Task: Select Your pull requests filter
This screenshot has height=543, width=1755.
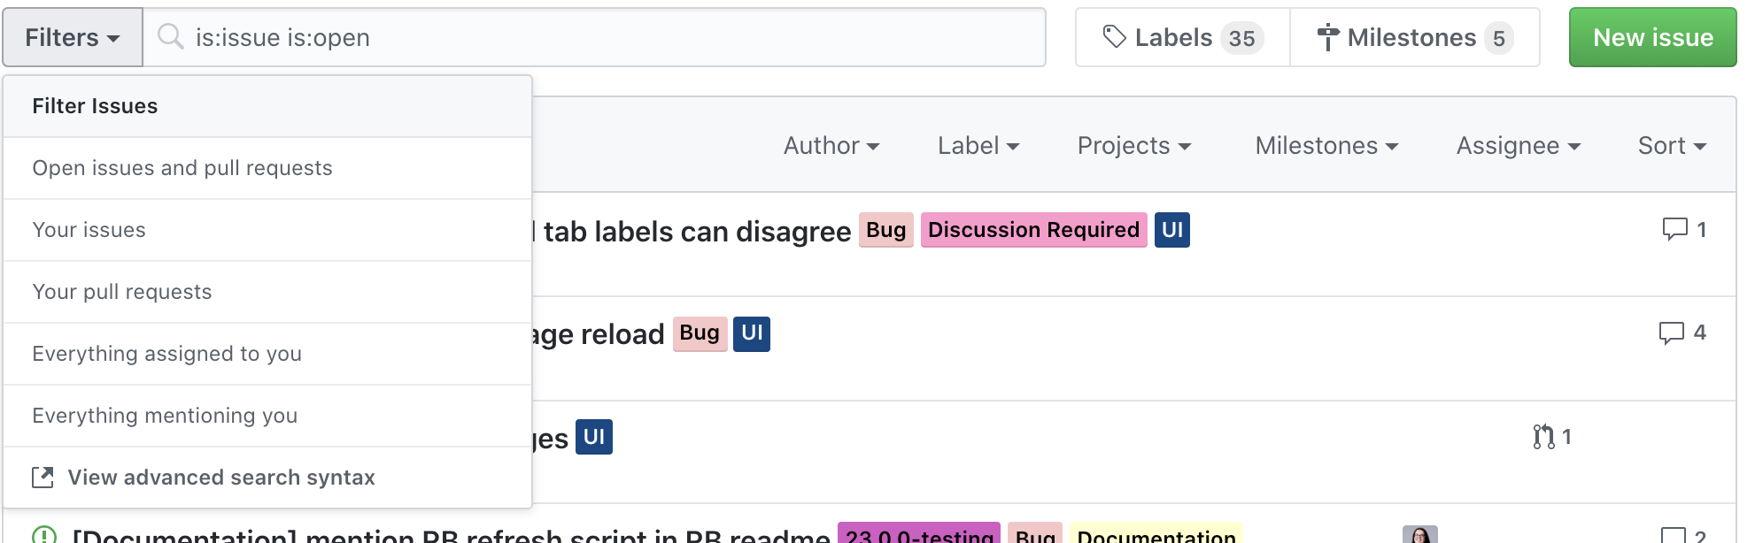Action: [x=267, y=292]
